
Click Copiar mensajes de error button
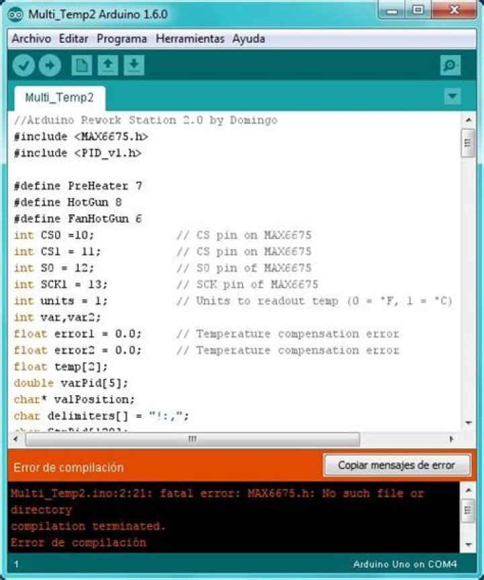pyautogui.click(x=397, y=465)
